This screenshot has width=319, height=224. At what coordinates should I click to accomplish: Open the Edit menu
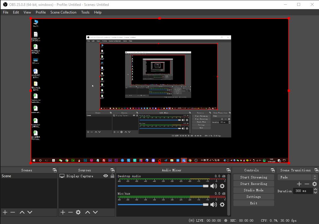(x=16, y=12)
